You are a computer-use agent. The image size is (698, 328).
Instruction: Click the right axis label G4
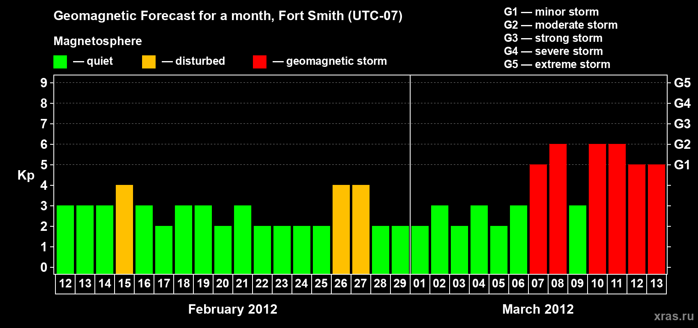point(682,103)
